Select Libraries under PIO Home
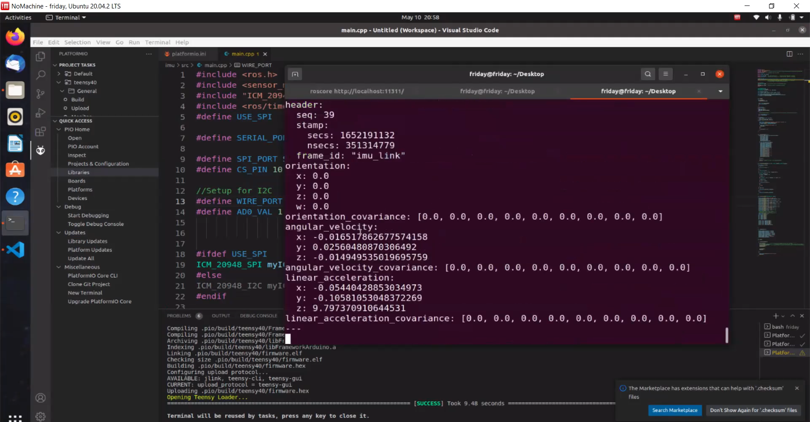The image size is (810, 422). [x=78, y=173]
